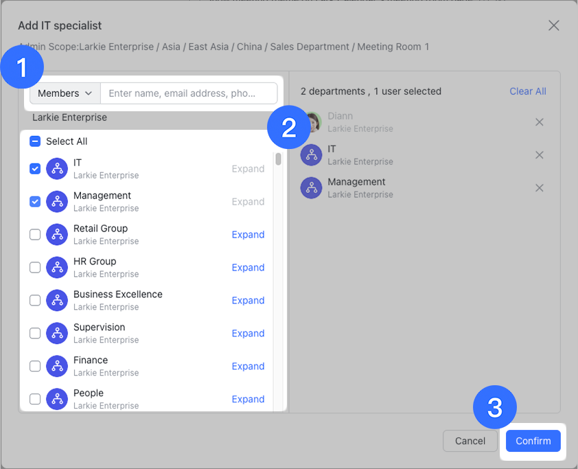The height and width of the screenshot is (469, 578).
Task: Click Clear All to reset selections
Action: 527,91
